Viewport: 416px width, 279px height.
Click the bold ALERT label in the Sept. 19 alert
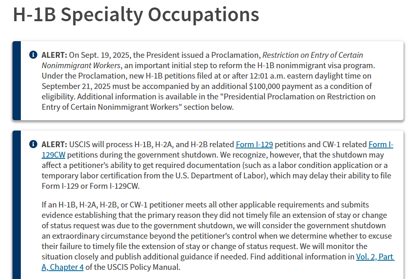[x=54, y=55]
